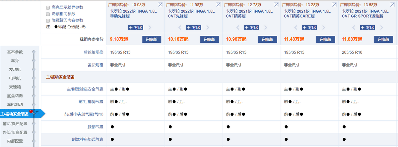Click 询底价 next to 10.18万起
Screen dimensions: 398x147
(x=210, y=39)
